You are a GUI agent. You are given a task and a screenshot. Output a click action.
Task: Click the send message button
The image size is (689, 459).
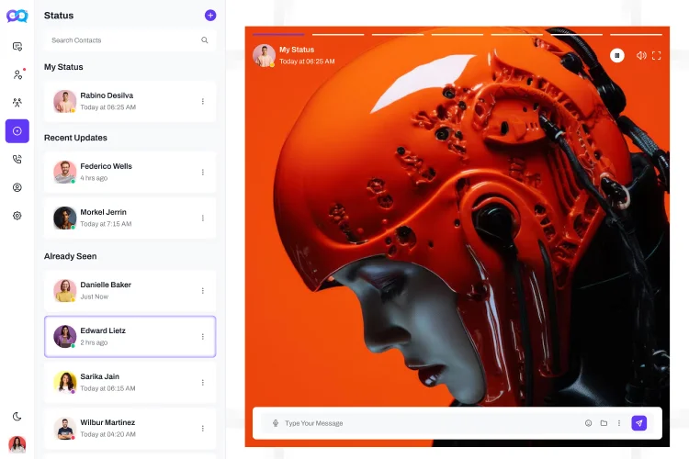[x=639, y=423]
